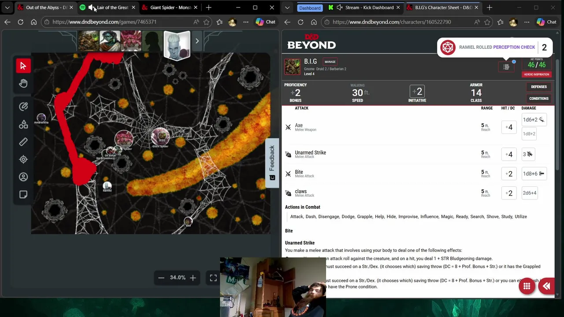Roll Unarmed Strike +4 to hit
The image size is (564, 317).
click(509, 154)
